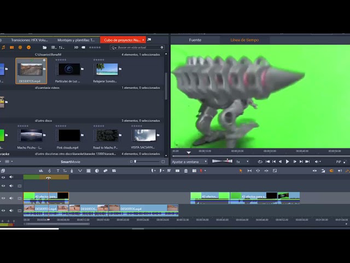Open the audio ducking icon
This screenshot has height=263, width=350.
pyautogui.click(x=80, y=170)
